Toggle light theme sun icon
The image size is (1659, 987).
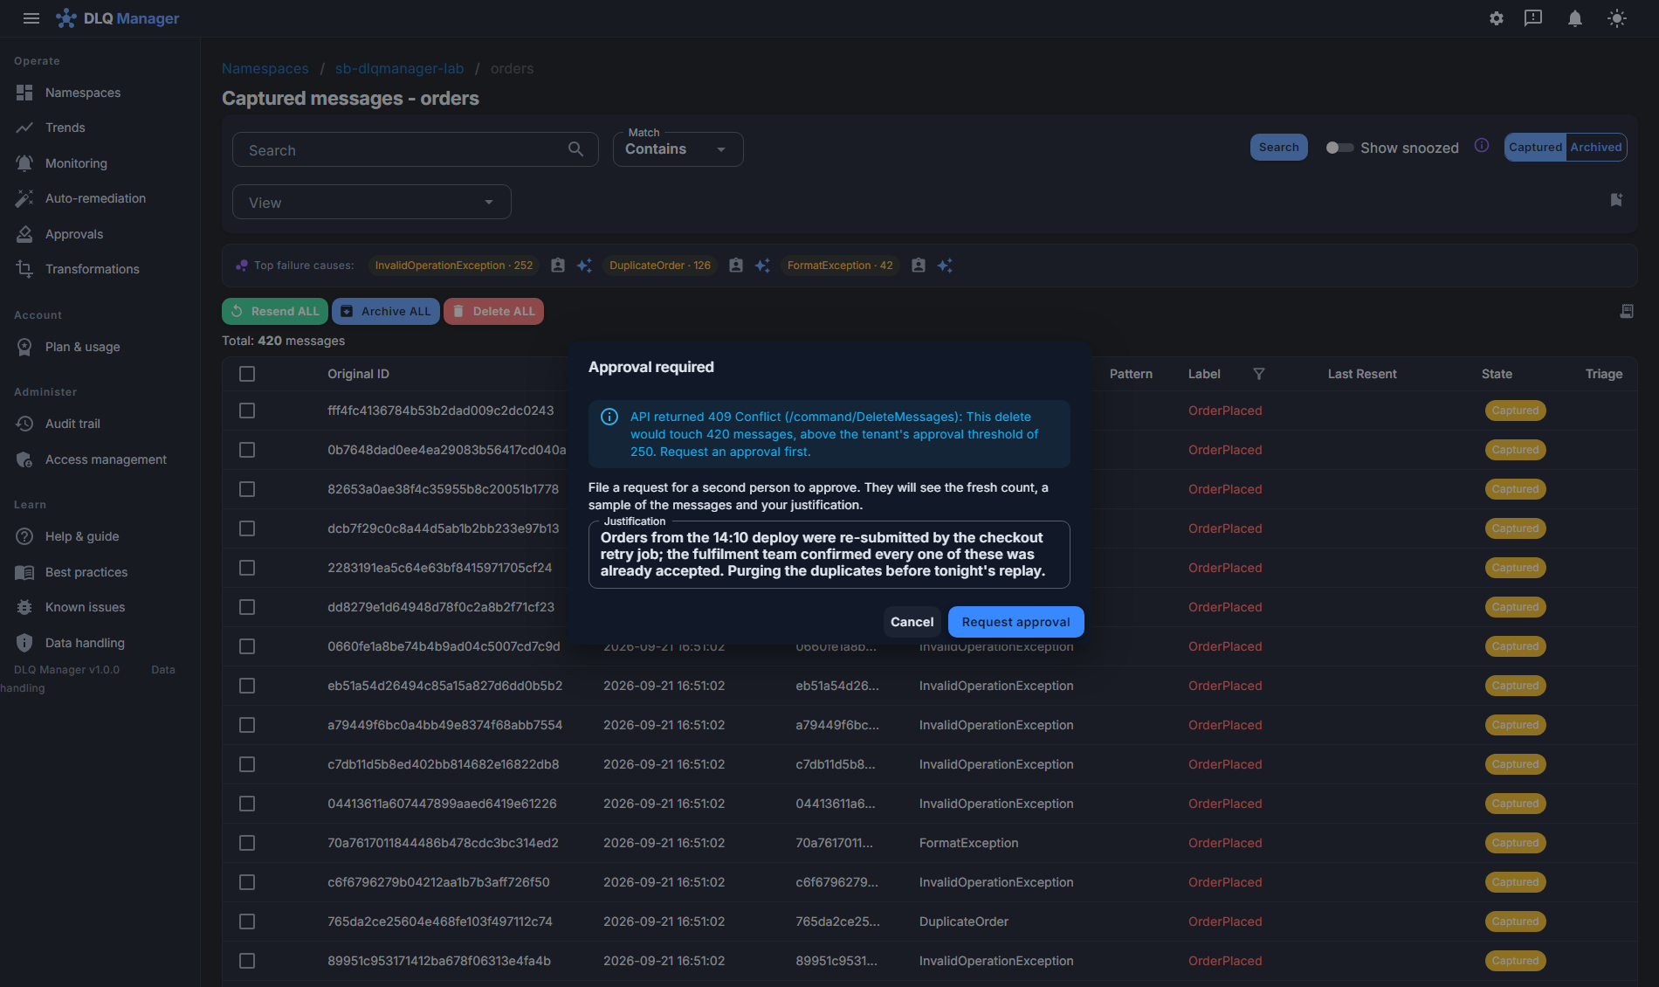[x=1617, y=18]
